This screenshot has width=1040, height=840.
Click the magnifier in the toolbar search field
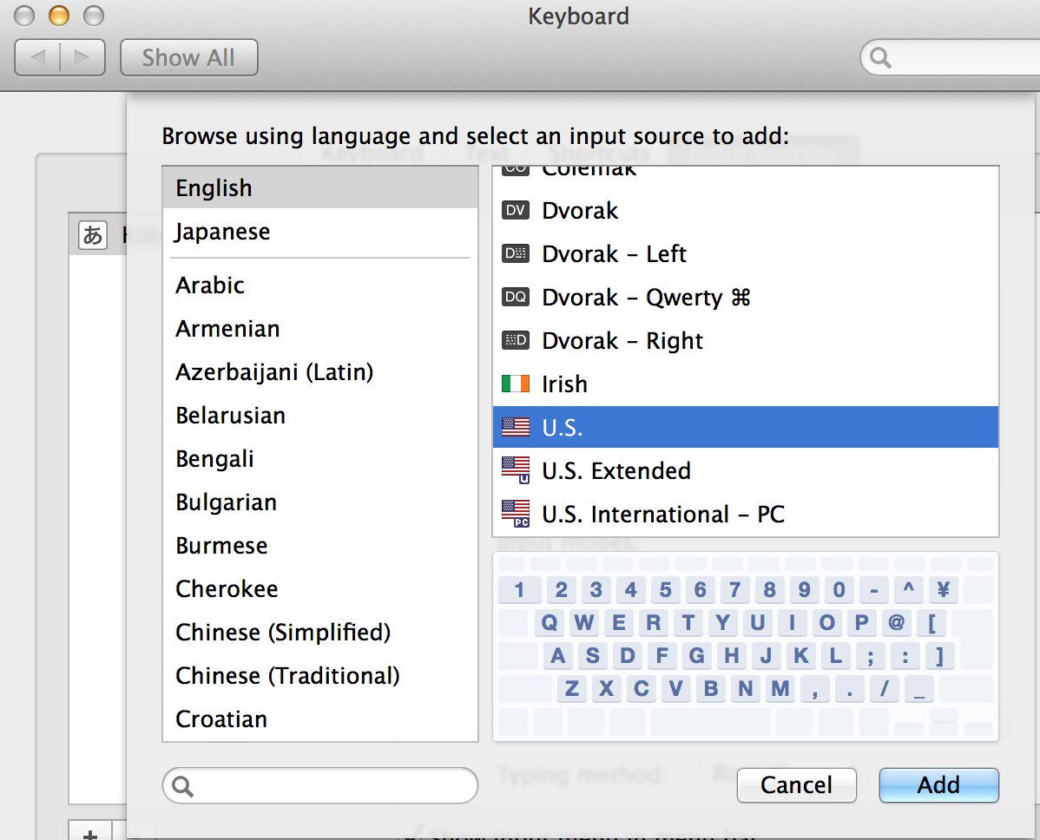coord(879,56)
